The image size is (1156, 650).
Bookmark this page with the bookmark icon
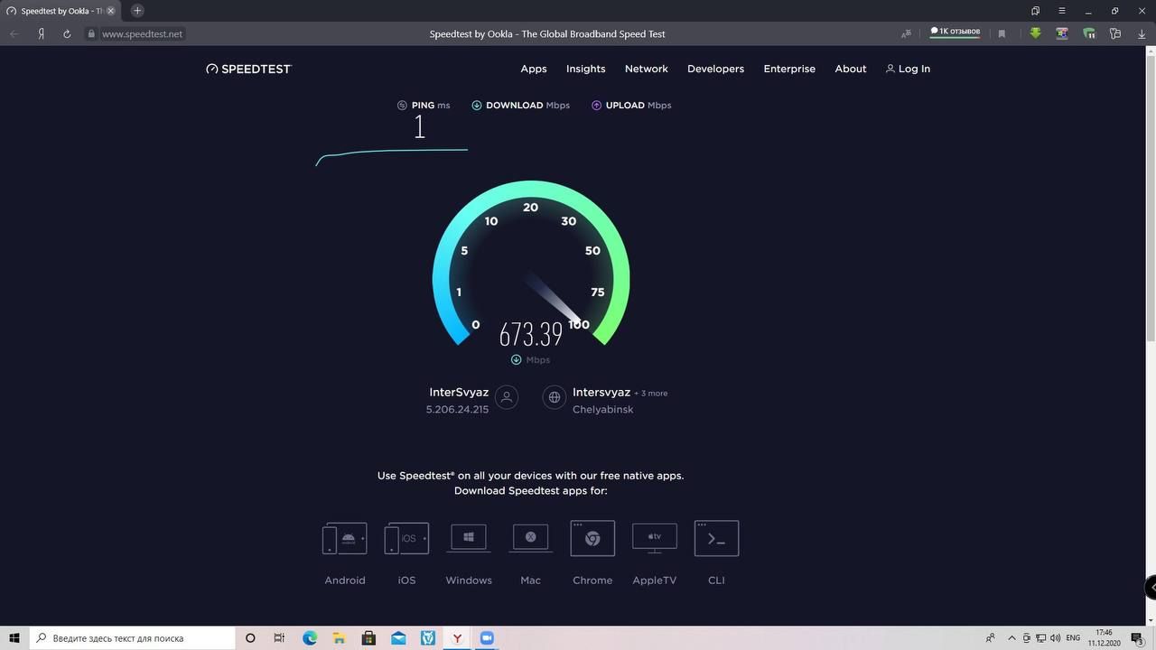coord(1002,33)
